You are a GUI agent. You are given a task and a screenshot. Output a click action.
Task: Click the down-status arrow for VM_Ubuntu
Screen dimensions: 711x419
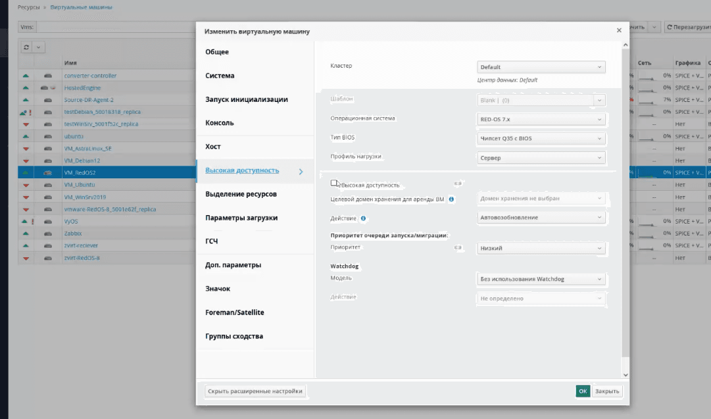coord(26,185)
